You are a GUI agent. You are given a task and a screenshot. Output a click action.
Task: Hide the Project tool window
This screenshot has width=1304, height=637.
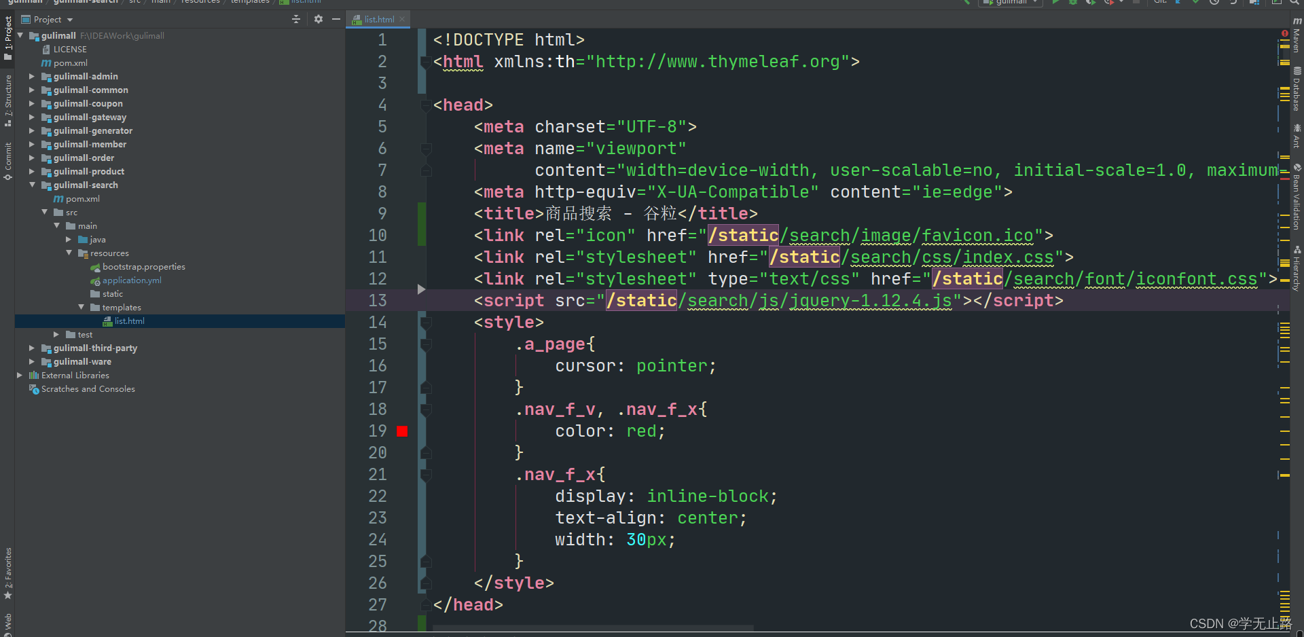[x=336, y=20]
